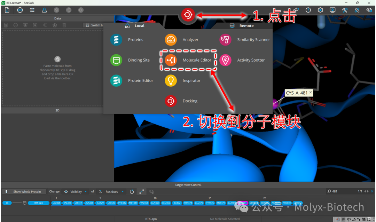Toggle residue TYR476 pill
Screen dimensions: 376x222
[210, 203]
